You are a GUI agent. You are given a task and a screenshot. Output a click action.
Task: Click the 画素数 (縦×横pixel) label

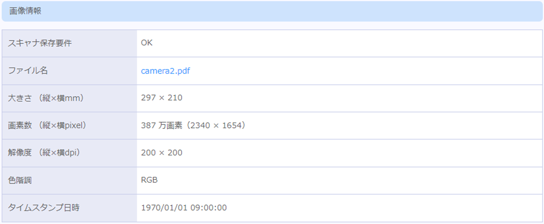pos(47,126)
